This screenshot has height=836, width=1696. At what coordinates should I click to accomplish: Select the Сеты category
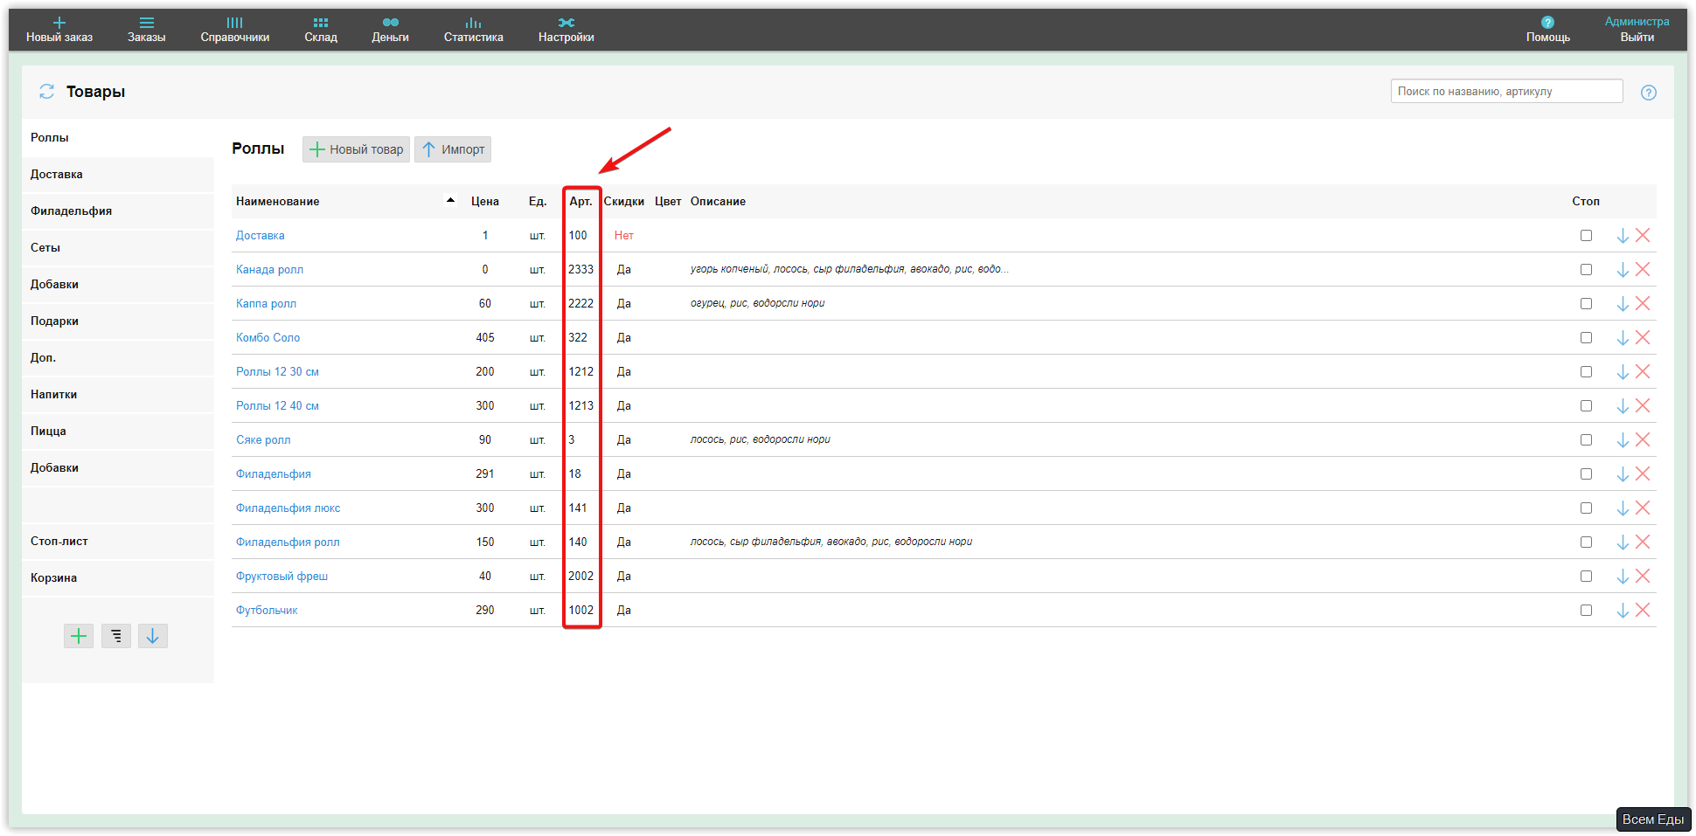click(x=118, y=248)
